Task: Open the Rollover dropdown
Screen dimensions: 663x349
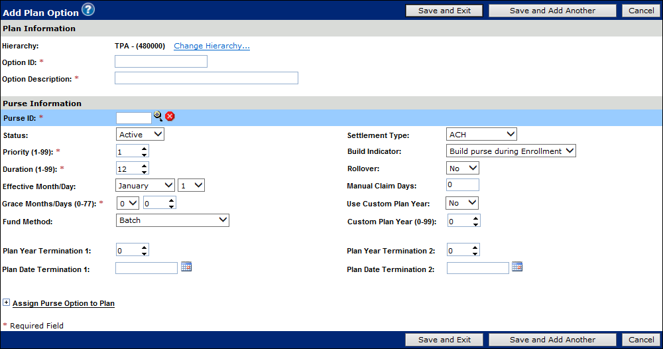Action: click(x=463, y=169)
